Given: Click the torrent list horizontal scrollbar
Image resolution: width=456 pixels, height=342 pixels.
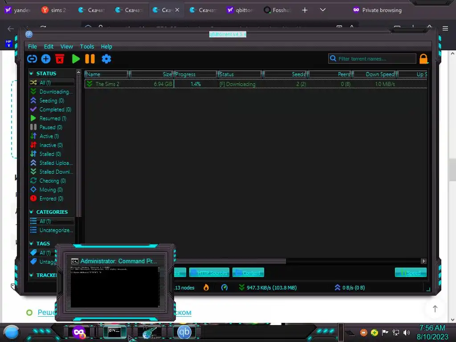Looking at the screenshot, I should tap(230, 261).
